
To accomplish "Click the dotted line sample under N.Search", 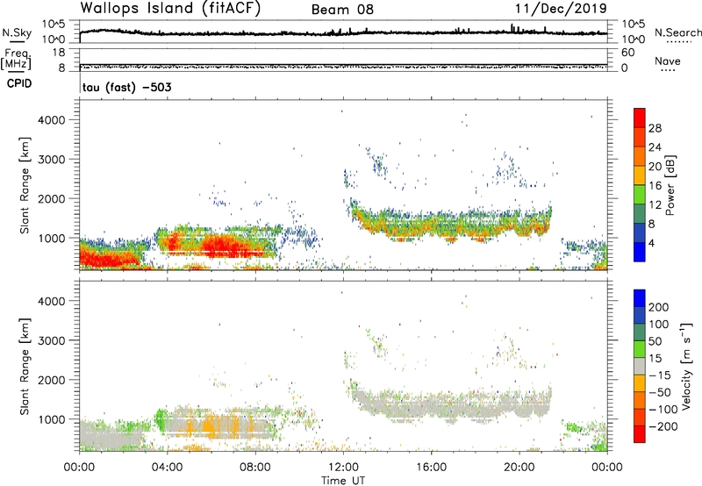I will tap(678, 42).
